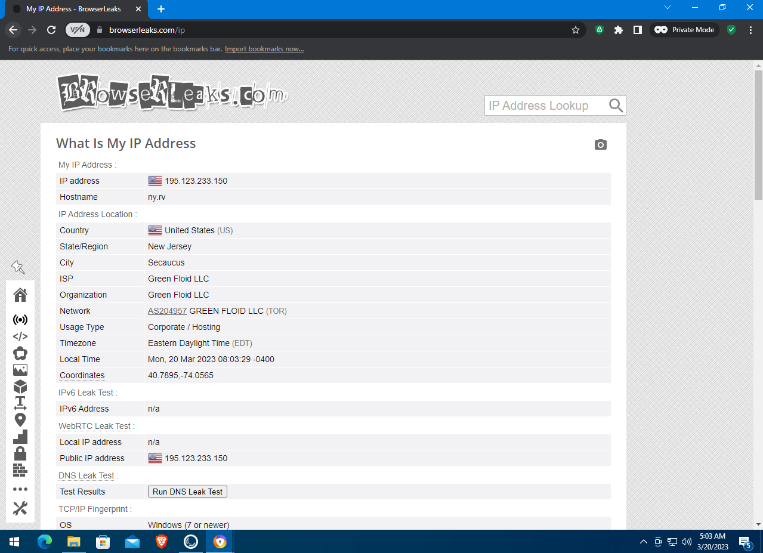Click the WebRTC Leak Test heading link
The width and height of the screenshot is (763, 553).
click(95, 426)
